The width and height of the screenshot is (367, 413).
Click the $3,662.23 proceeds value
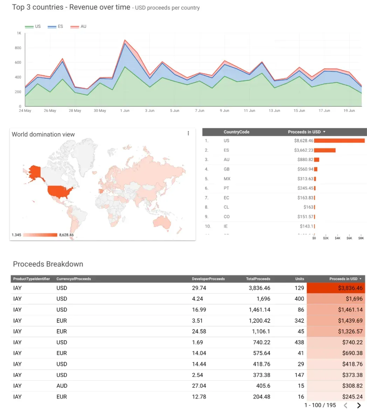304,150
